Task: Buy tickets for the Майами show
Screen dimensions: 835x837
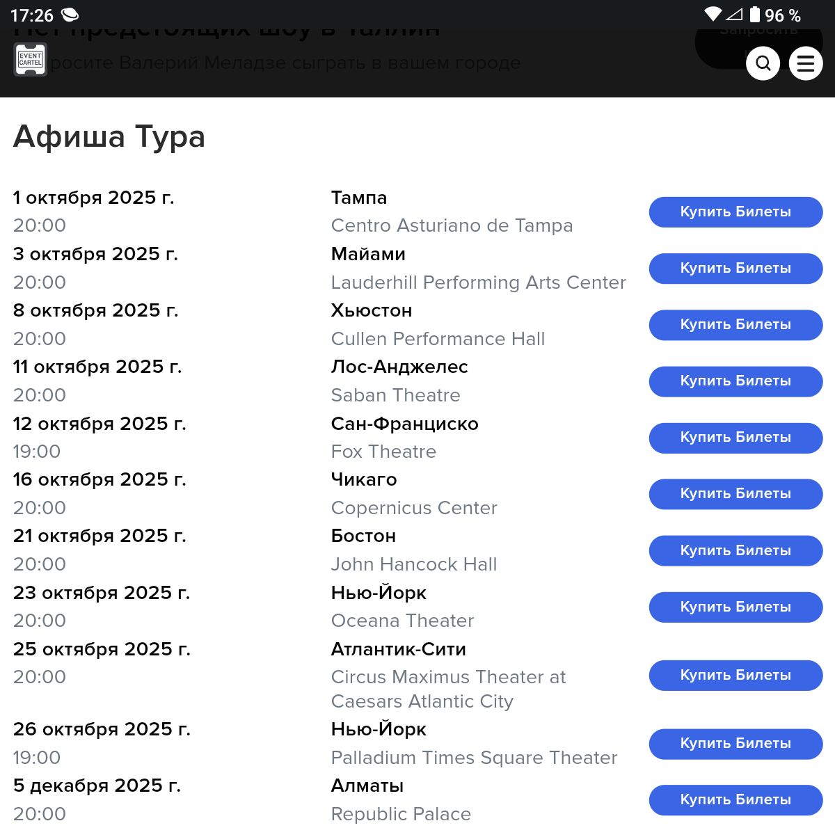Action: click(735, 269)
